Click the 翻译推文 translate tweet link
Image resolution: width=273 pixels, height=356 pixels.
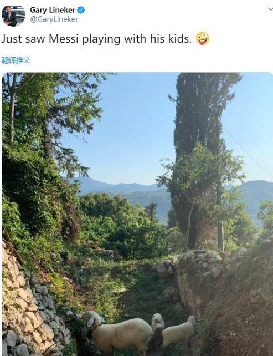pos(16,60)
